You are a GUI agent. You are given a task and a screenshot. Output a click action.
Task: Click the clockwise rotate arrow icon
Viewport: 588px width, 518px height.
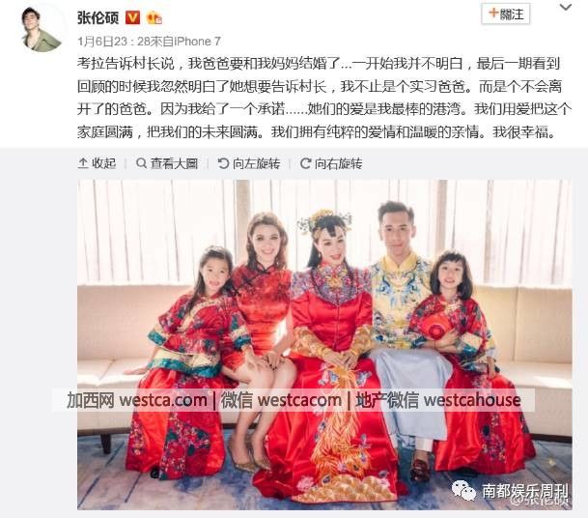point(305,163)
